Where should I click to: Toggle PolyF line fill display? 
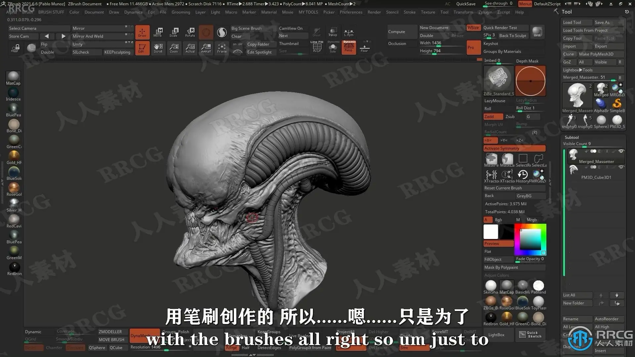[x=317, y=47]
